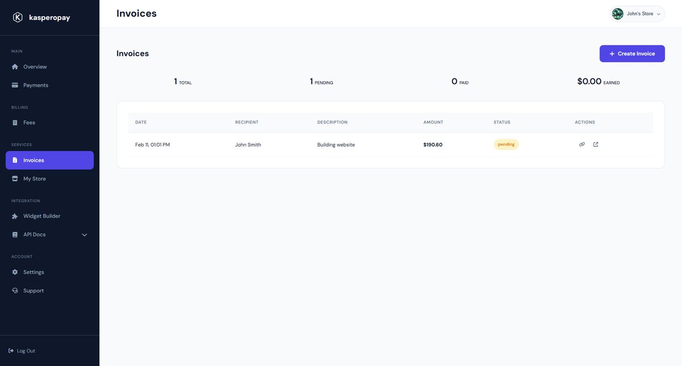Screen dimensions: 682x366
Task: Click the Log Out arrow icon
Action: (11, 351)
